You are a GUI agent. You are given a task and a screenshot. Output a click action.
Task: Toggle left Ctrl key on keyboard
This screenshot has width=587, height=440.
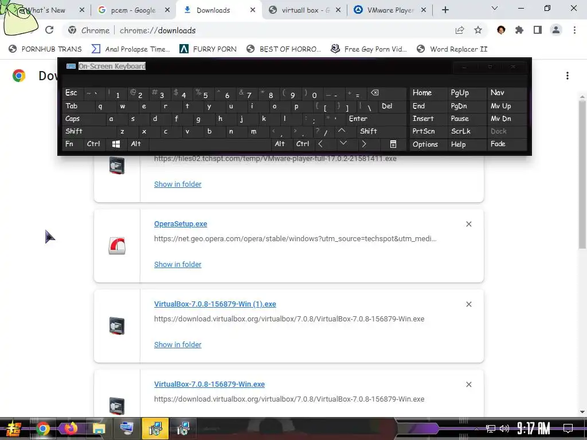coord(93,144)
